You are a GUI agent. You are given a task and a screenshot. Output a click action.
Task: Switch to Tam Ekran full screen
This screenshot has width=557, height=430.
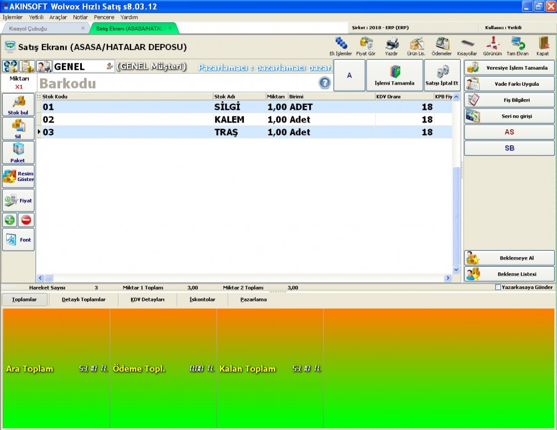[x=517, y=47]
